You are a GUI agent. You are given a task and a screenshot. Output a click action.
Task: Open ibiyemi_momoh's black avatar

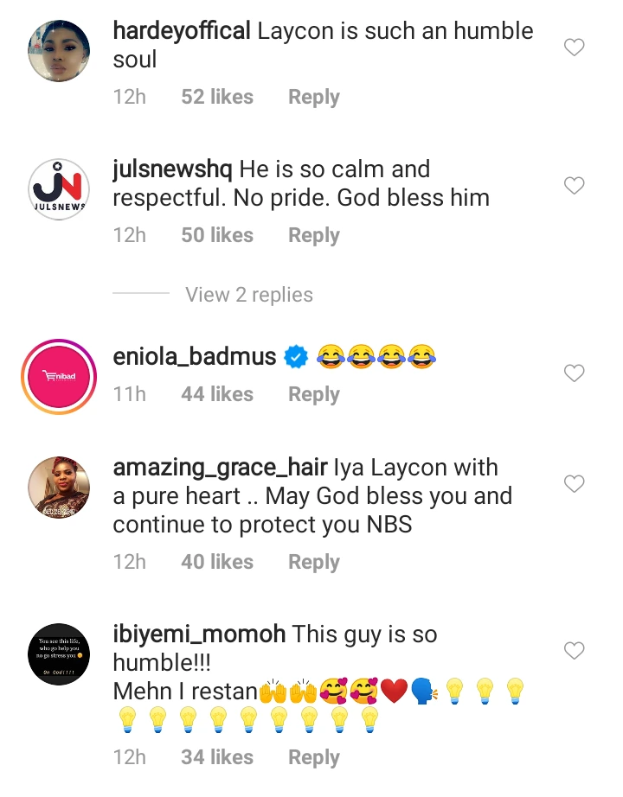59,654
